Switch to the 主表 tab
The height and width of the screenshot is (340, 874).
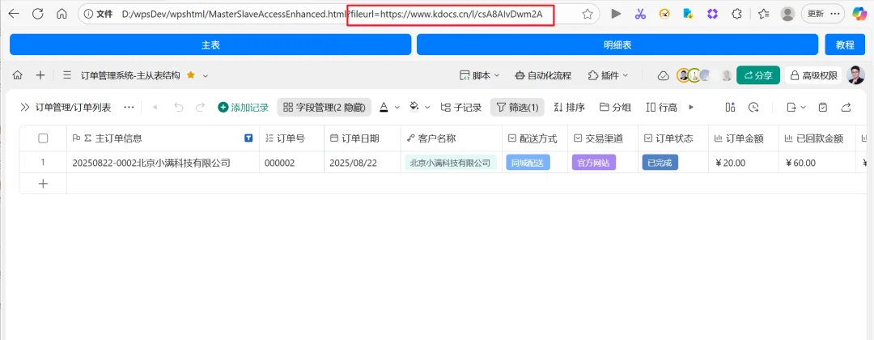210,45
